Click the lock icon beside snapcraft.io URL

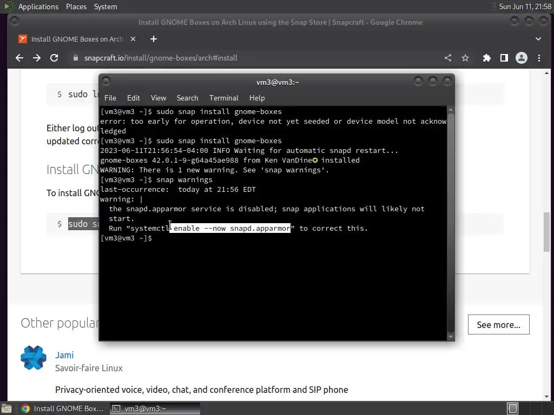point(75,58)
